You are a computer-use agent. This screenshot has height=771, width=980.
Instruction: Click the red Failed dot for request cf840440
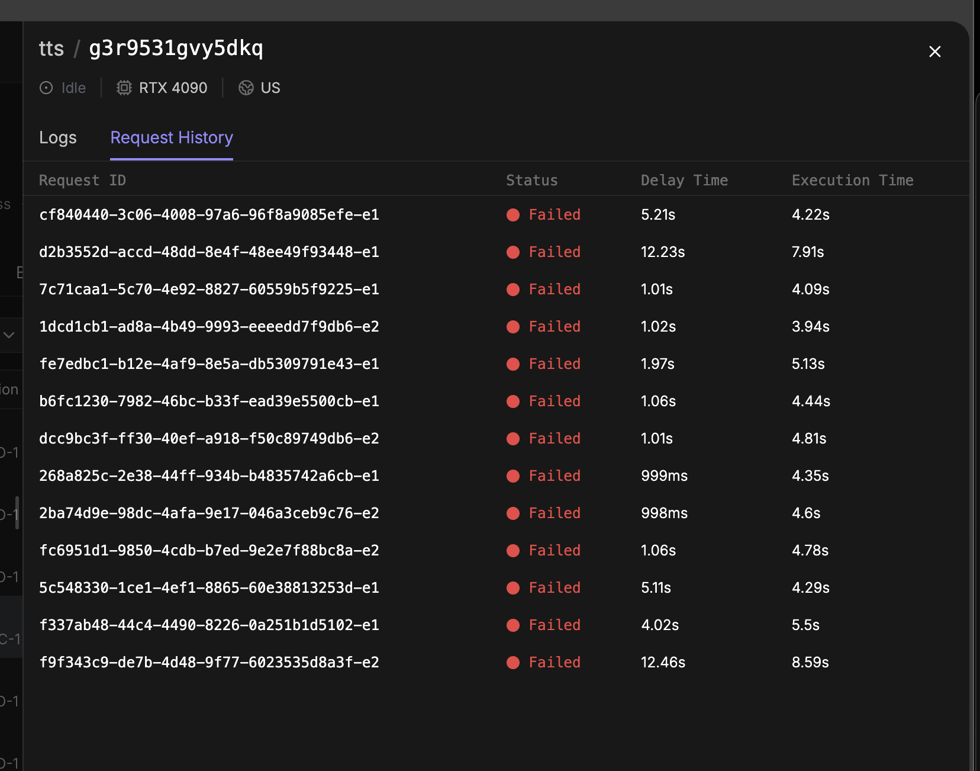pos(513,215)
